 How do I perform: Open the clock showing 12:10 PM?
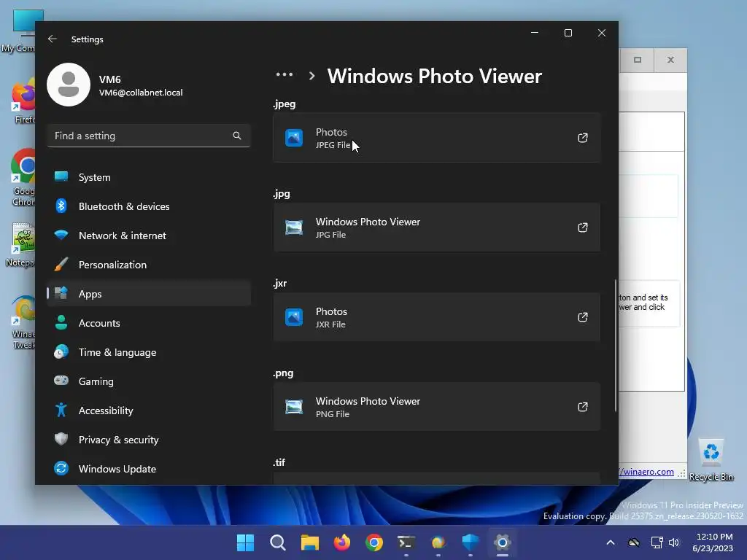[x=713, y=542]
